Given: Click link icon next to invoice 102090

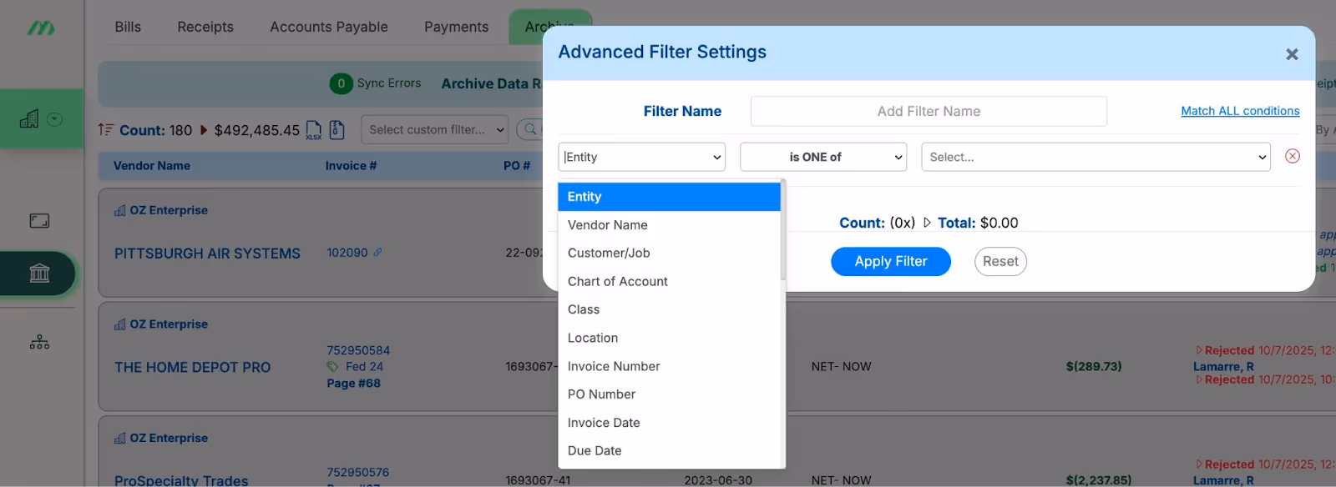Looking at the screenshot, I should click(x=377, y=253).
